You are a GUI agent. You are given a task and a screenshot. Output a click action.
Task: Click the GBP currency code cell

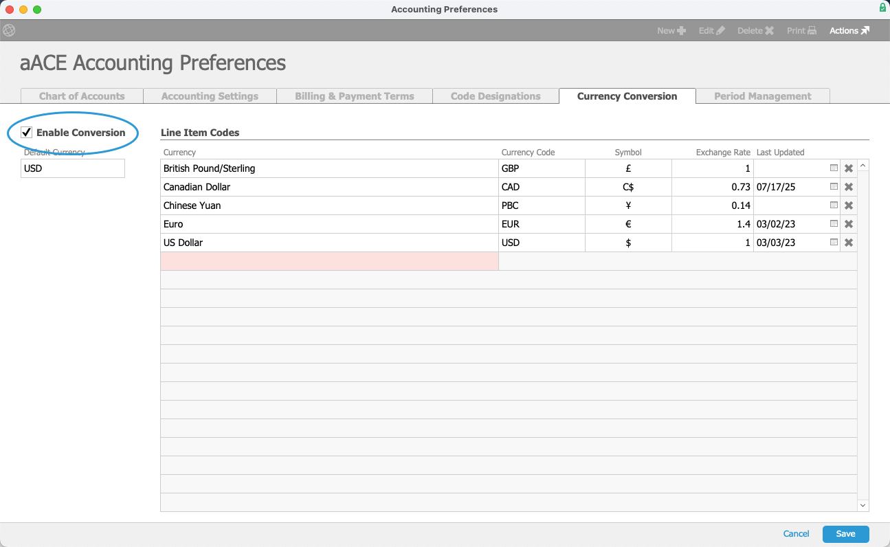pos(542,168)
